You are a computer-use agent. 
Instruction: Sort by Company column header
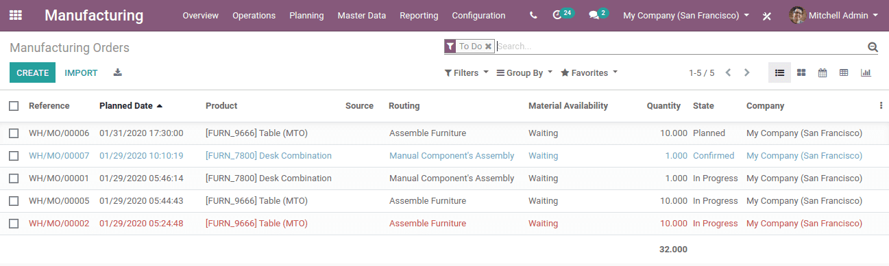765,105
